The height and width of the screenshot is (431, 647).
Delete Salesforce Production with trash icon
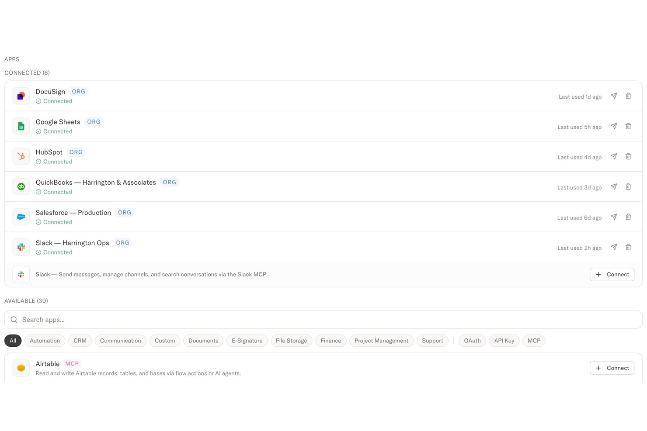coord(628,217)
